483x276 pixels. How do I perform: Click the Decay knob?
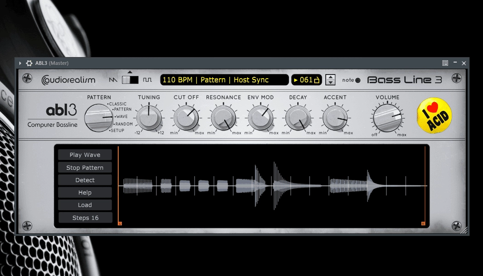coord(298,118)
